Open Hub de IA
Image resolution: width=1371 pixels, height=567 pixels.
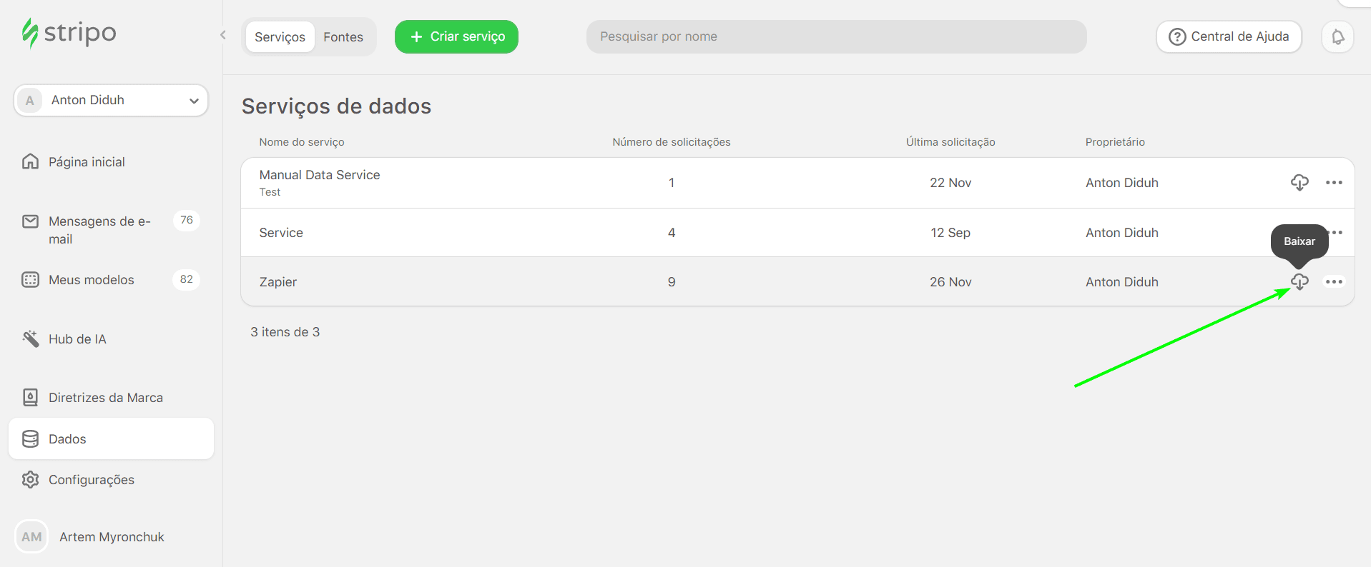pyautogui.click(x=77, y=339)
